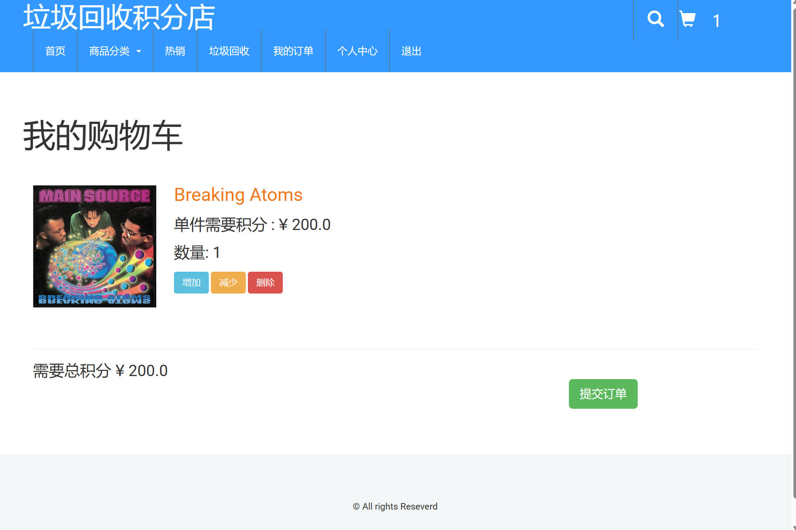The width and height of the screenshot is (796, 530).
Task: Submit the order via 提交订单 button
Action: 602,394
